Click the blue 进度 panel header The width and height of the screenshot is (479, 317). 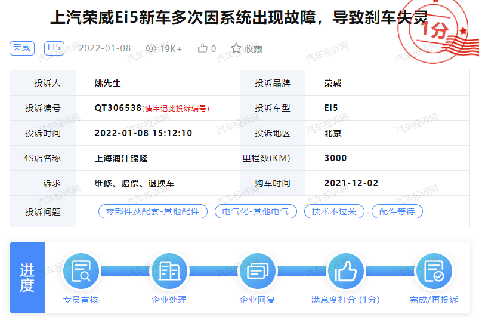click(27, 278)
